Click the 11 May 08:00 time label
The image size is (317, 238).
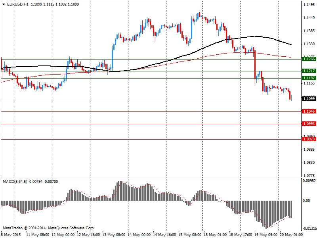[38, 235]
